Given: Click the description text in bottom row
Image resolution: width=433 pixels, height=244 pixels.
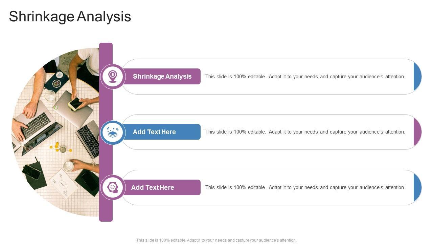Looking at the screenshot, I should coord(305,187).
